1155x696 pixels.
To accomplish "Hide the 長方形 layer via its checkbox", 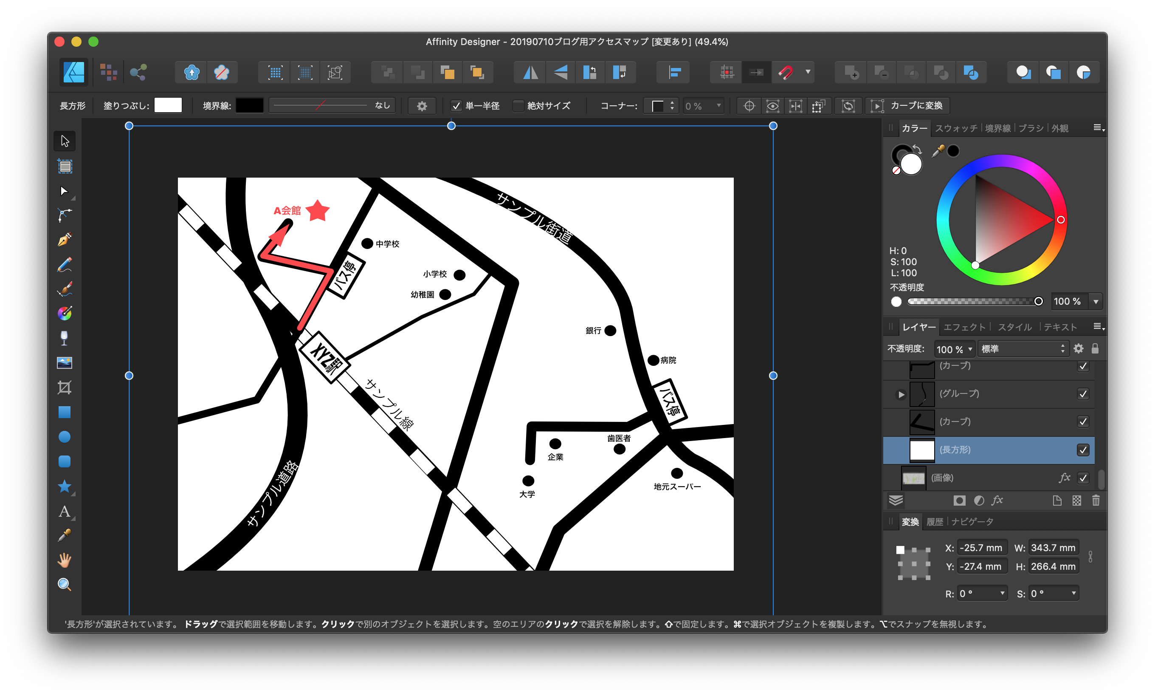I will point(1083,450).
